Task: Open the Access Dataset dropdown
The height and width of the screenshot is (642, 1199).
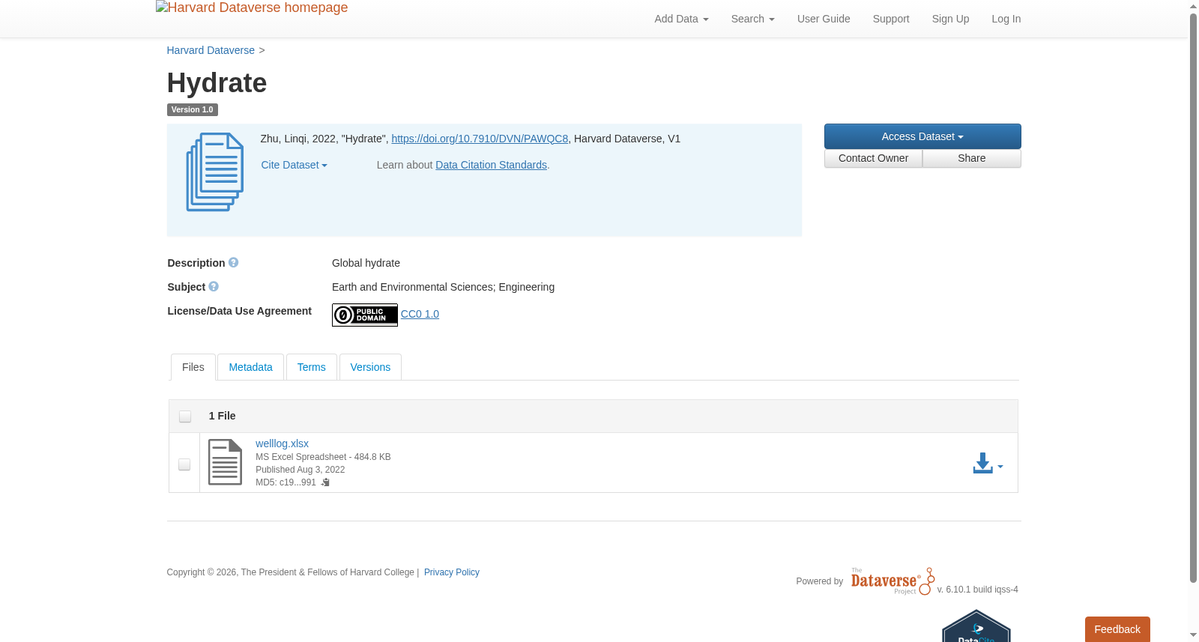Action: [x=922, y=136]
